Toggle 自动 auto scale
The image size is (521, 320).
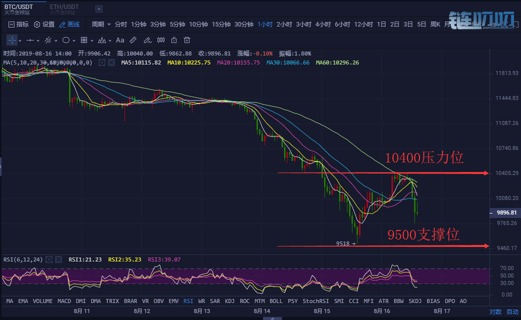(512, 311)
